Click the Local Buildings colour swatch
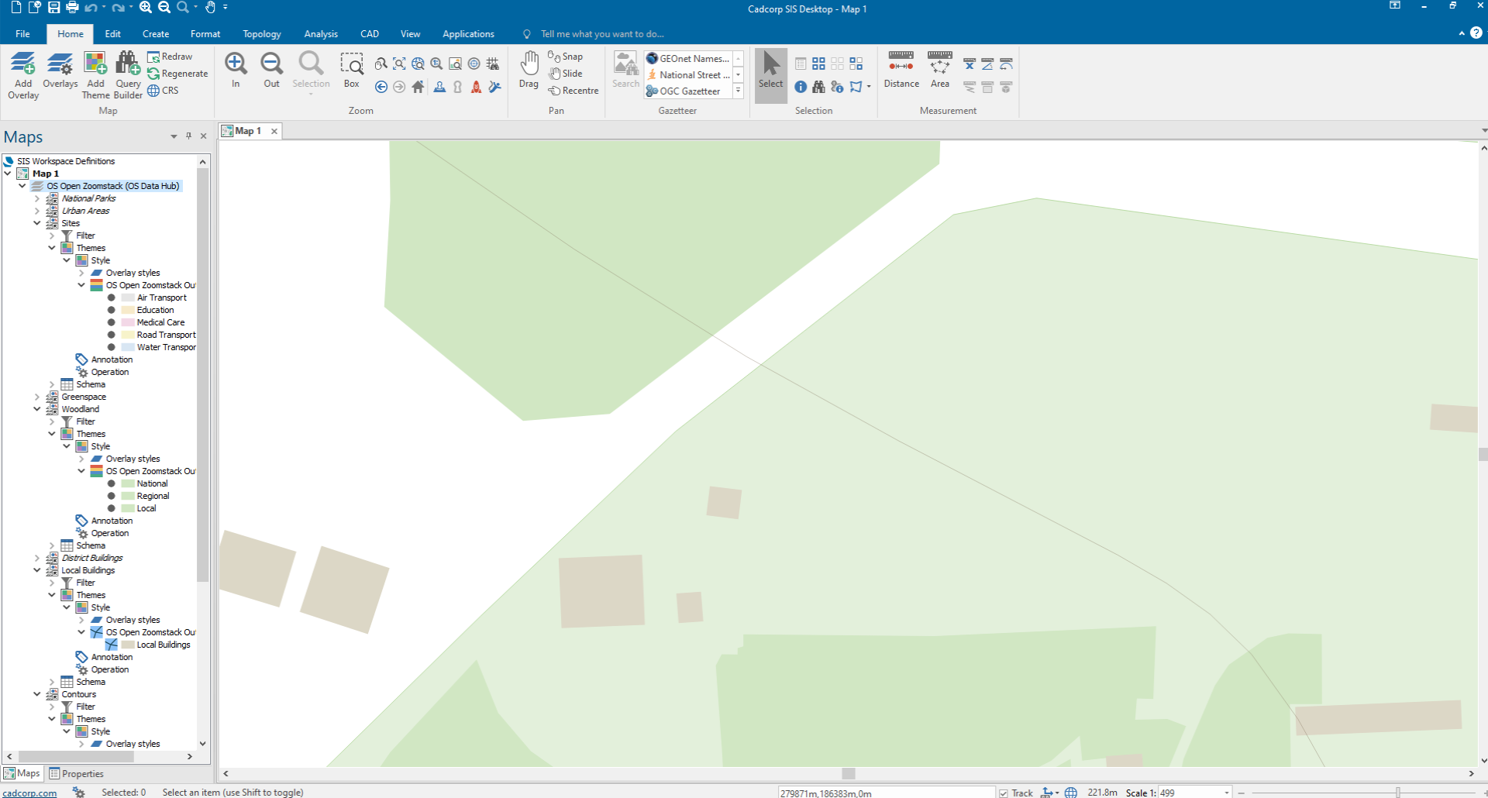This screenshot has width=1488, height=798. point(128,645)
